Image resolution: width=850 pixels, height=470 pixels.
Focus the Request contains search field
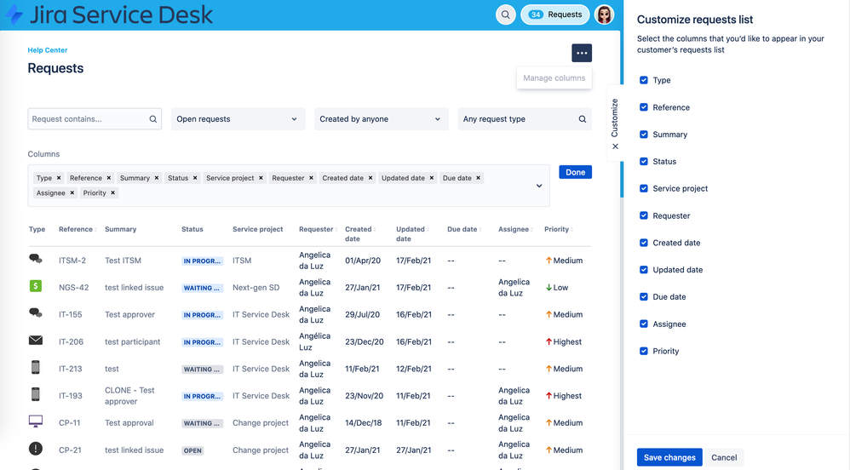click(x=95, y=119)
